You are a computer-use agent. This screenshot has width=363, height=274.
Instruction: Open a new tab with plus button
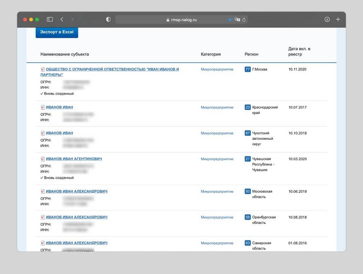coord(338,19)
